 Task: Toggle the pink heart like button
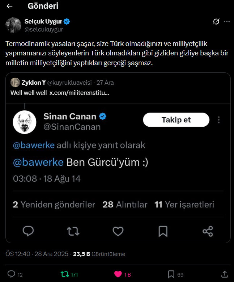tap(118, 274)
